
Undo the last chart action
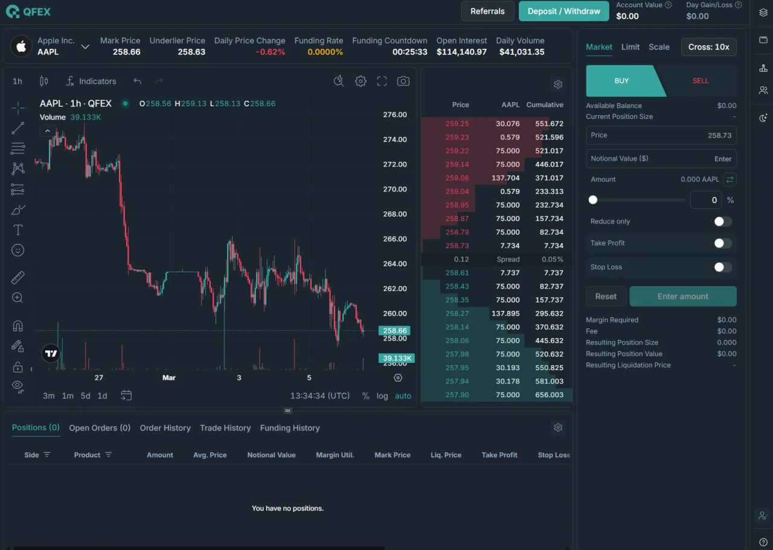pos(138,81)
